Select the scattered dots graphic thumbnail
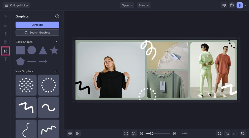This screenshot has height=138, width=249. (26, 85)
